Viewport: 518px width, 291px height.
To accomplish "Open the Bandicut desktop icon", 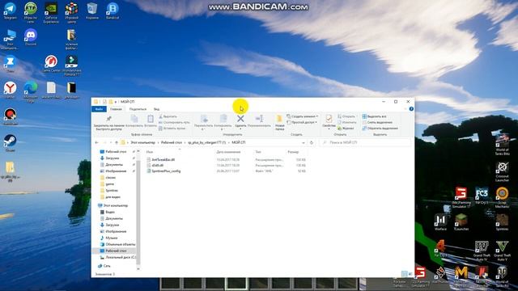I will coord(113,11).
